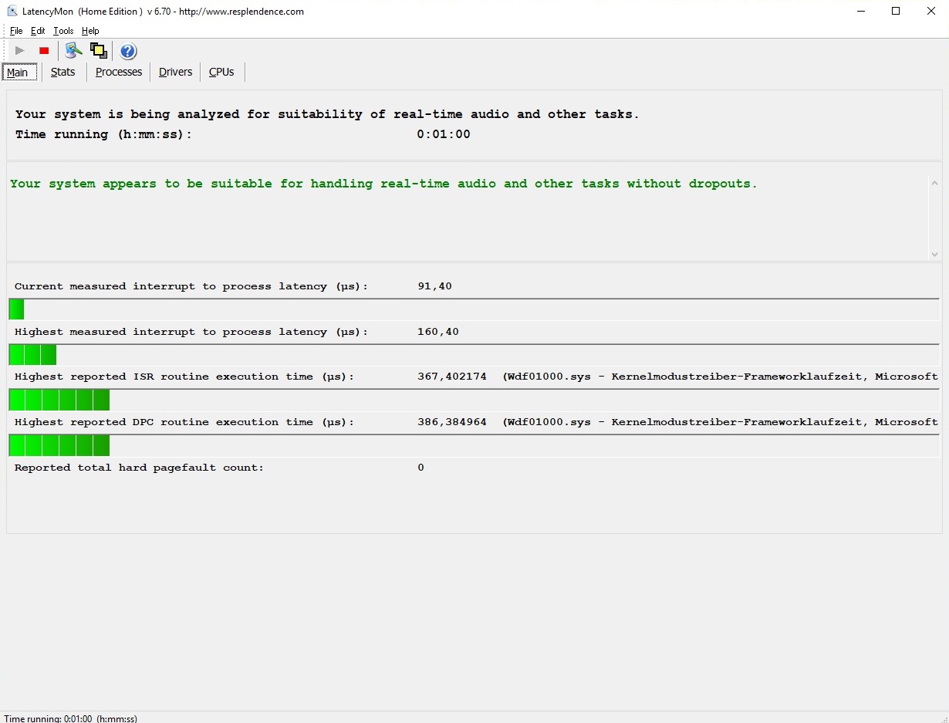The image size is (949, 723).
Task: Click the LatencyMon title bar app icon
Action: 12,12
